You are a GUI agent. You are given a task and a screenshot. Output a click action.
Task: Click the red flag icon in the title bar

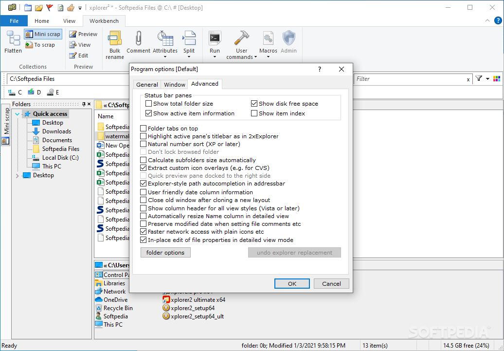[50, 7]
